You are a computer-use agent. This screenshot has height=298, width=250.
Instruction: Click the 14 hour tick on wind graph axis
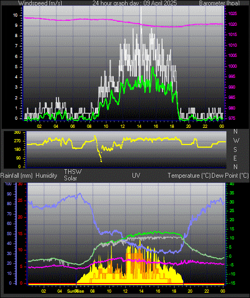click(139, 126)
